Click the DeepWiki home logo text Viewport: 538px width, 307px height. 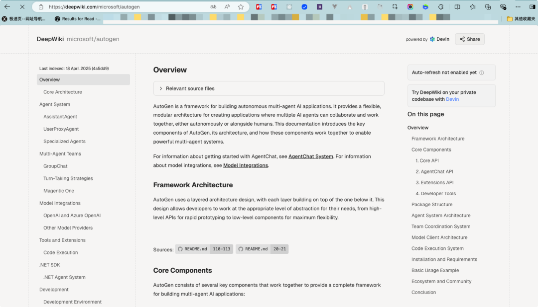50,39
